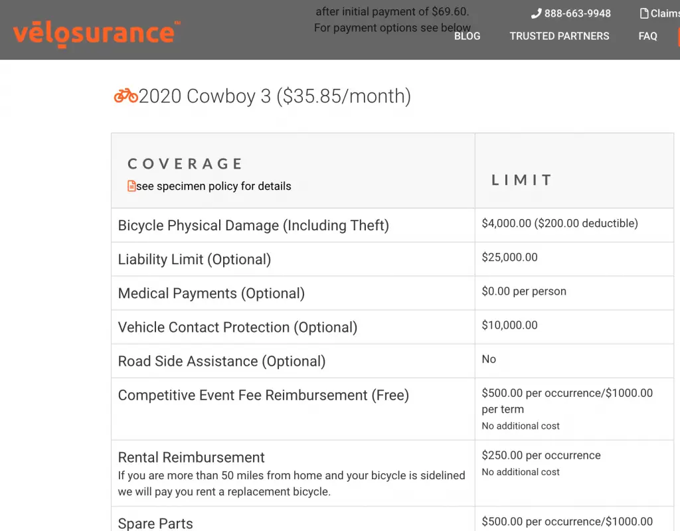Viewport: 680px width, 531px height.
Task: Select the Medical Payments (Optional) row label
Action: point(211,293)
